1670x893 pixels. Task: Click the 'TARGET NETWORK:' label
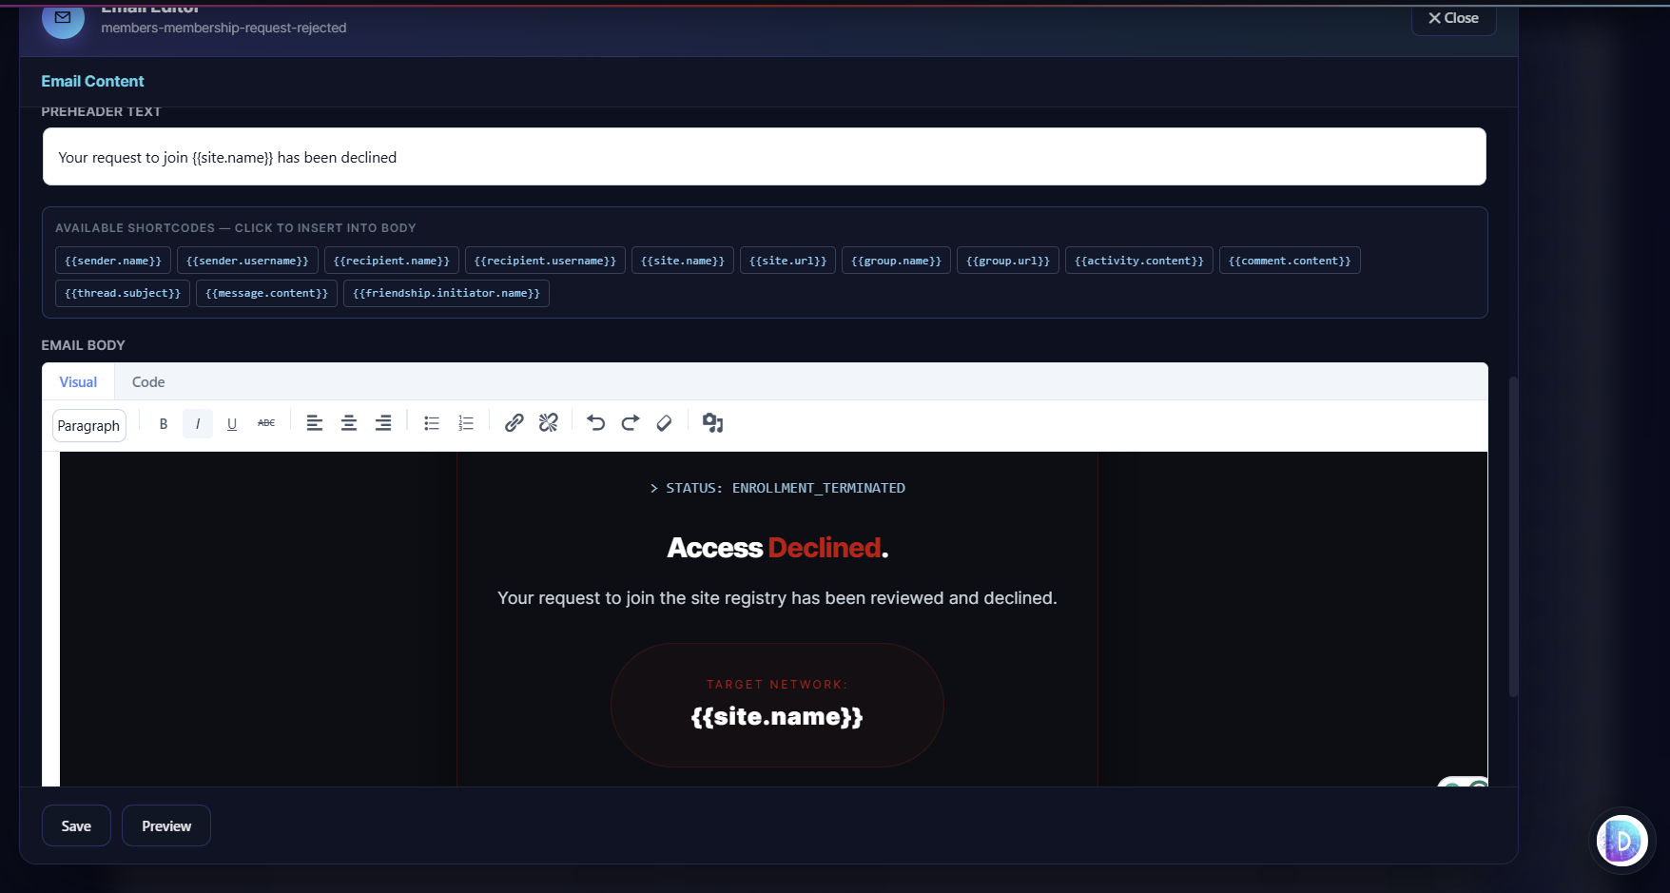pos(777,685)
